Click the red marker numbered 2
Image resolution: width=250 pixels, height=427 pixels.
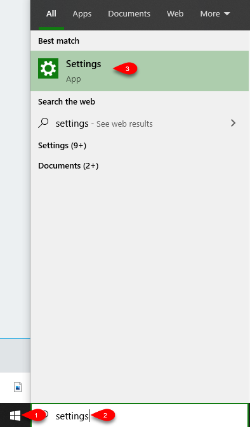tap(103, 416)
